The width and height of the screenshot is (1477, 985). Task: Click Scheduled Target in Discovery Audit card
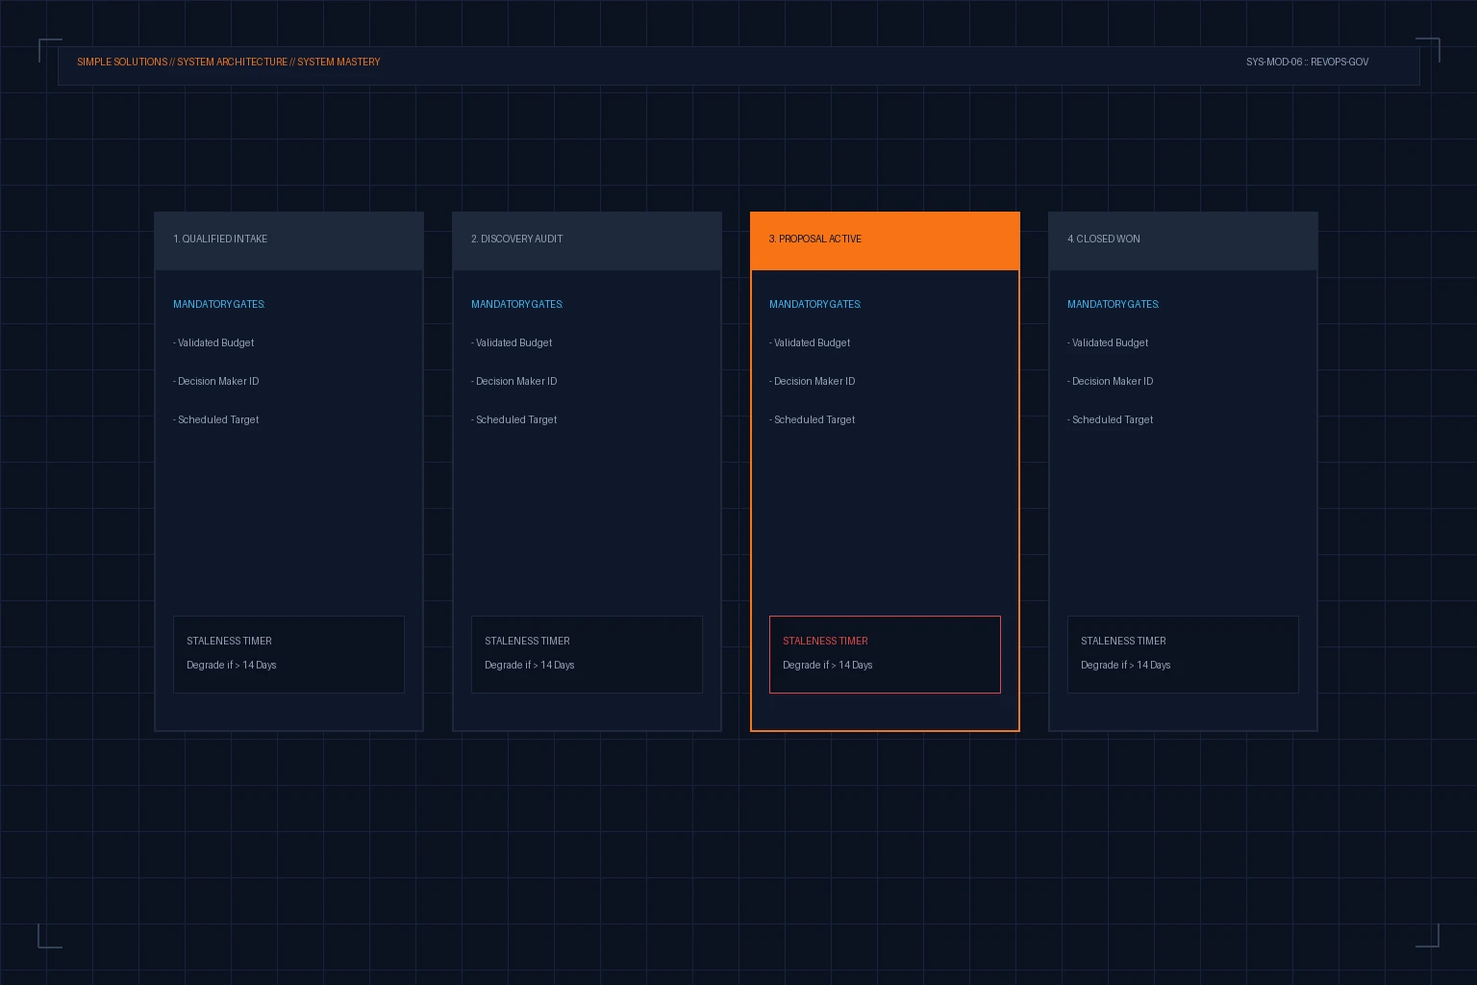coord(514,419)
